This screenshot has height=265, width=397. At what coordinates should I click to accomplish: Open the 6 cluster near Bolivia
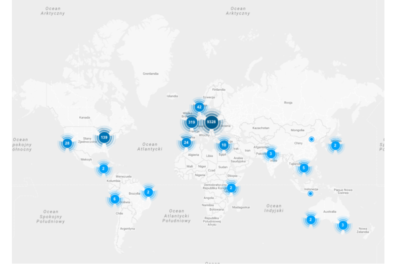tap(114, 199)
